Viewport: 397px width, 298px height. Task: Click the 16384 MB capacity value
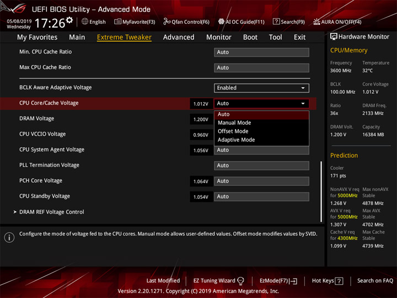click(373, 135)
